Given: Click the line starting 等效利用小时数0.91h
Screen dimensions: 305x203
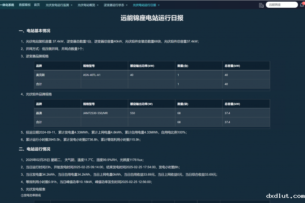Looking at the screenshot, I should point(86,182).
